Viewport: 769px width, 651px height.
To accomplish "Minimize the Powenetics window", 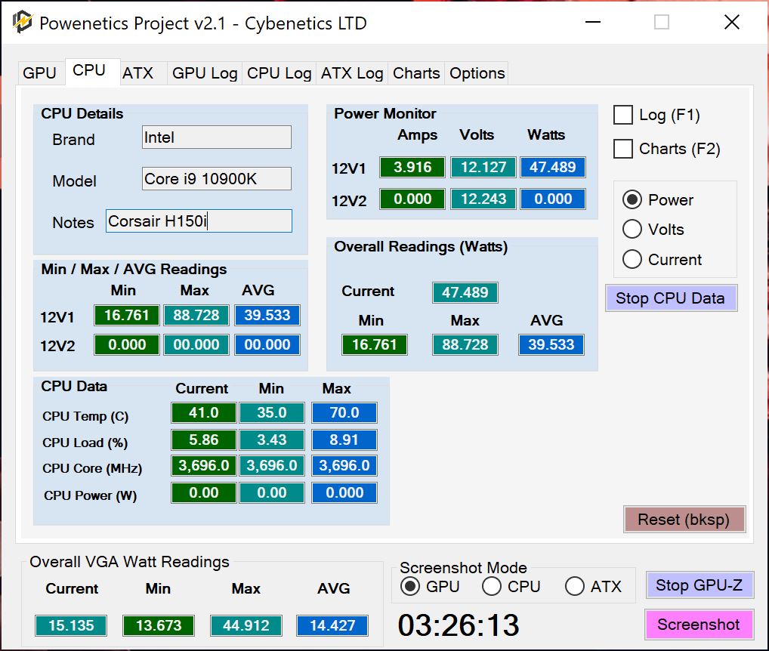I will click(x=593, y=22).
